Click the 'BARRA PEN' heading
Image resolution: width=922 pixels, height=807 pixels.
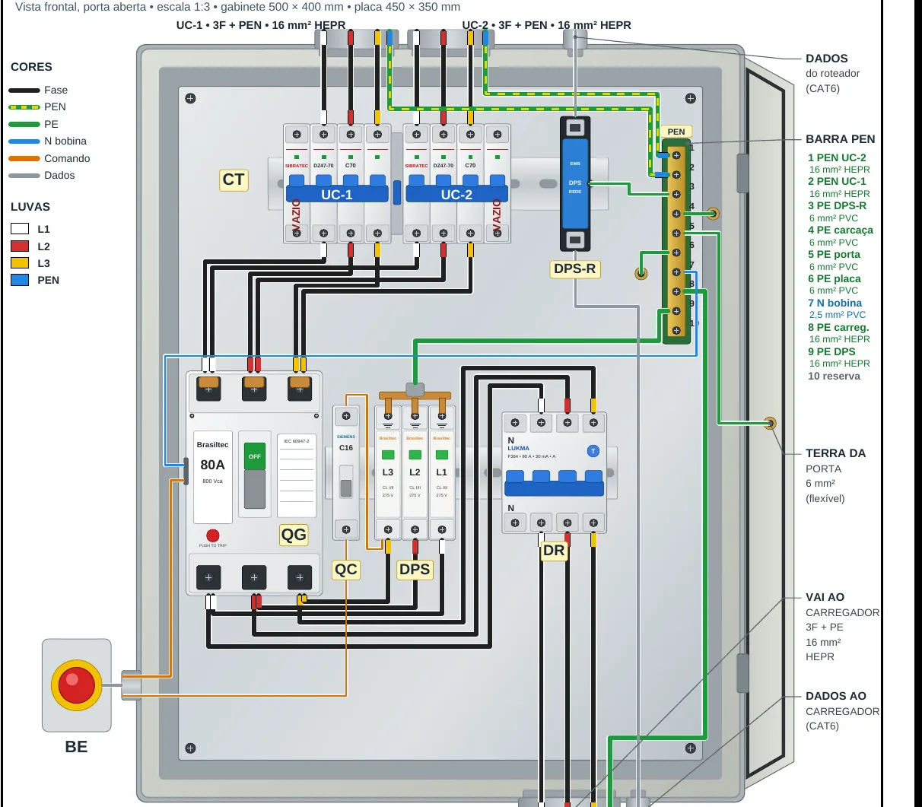841,139
